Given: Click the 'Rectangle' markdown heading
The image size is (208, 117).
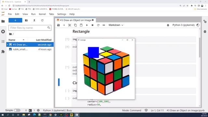Looking at the screenshot, I should 81,32.
